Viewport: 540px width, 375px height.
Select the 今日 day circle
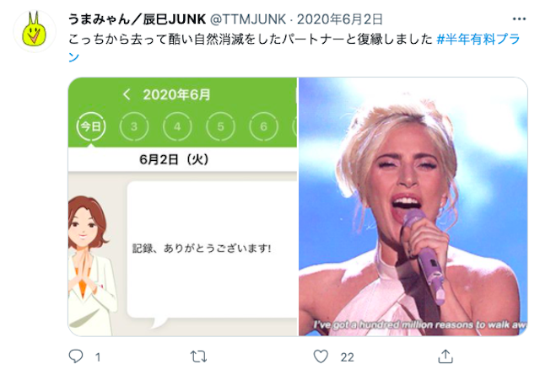(91, 126)
